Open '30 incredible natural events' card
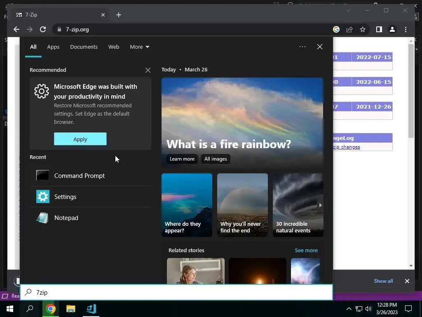 [x=298, y=205]
